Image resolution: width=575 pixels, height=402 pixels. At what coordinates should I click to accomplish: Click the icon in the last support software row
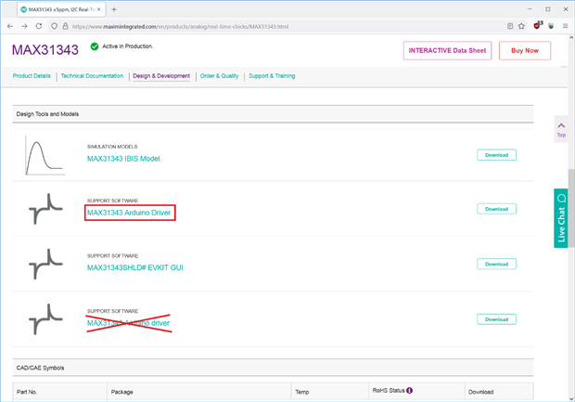(45, 319)
